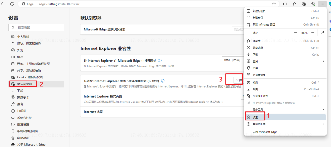The image size is (331, 147).
Task: Open 手机和其他设备 settings
Action: 36,131
